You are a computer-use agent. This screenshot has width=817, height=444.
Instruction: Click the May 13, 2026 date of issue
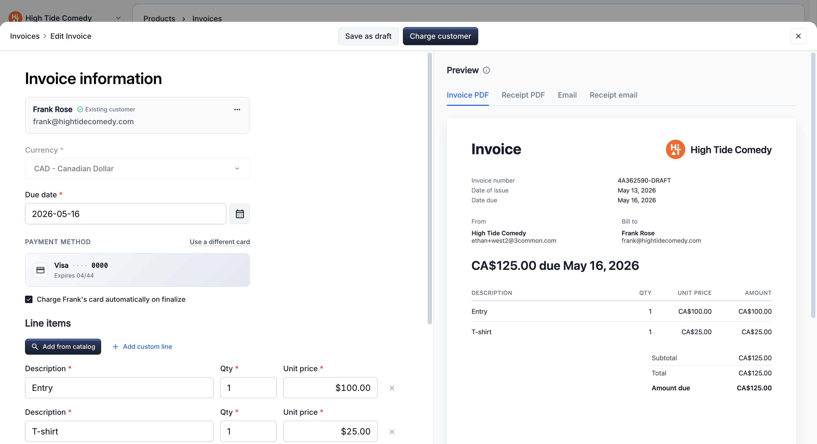pos(637,190)
